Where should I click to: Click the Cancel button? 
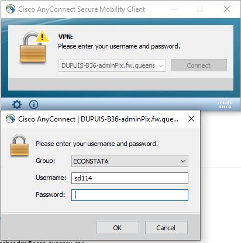pos(166,228)
